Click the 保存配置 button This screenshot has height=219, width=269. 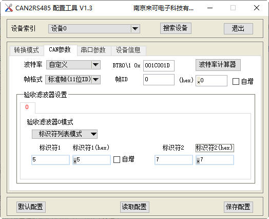tap(238, 207)
